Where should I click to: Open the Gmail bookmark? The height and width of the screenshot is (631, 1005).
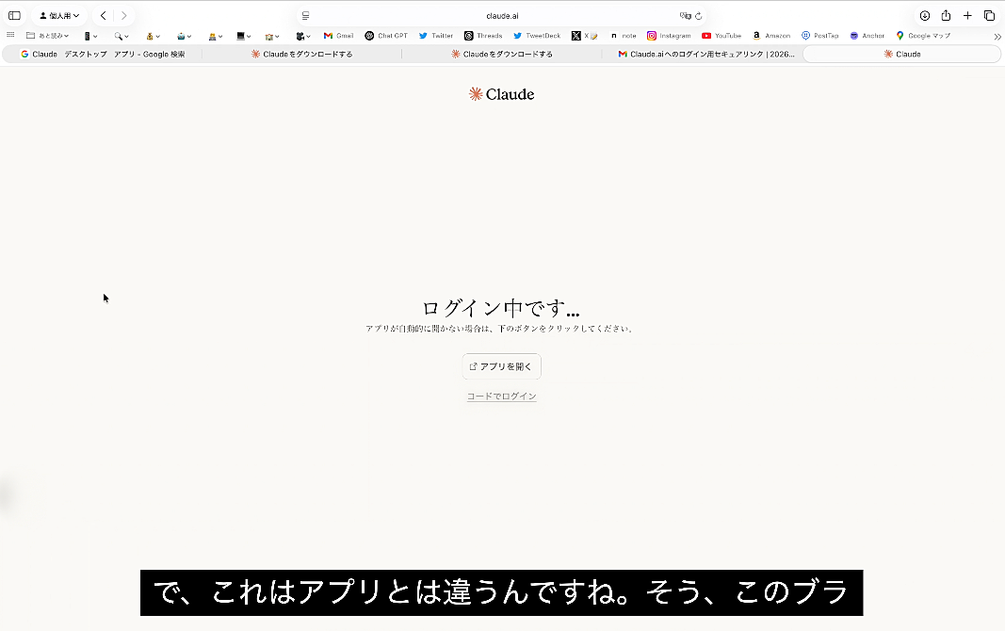point(338,36)
